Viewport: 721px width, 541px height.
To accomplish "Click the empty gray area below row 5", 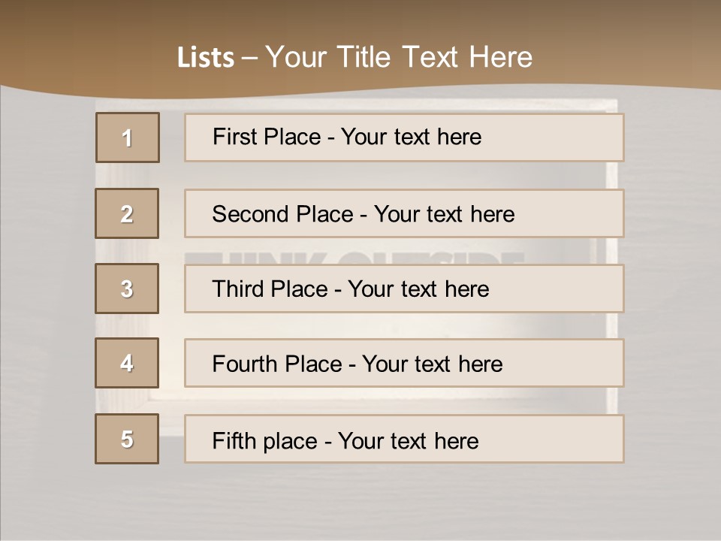I will click(x=360, y=501).
